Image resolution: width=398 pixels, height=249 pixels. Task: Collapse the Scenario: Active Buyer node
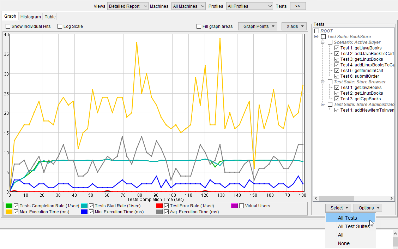[x=323, y=42]
